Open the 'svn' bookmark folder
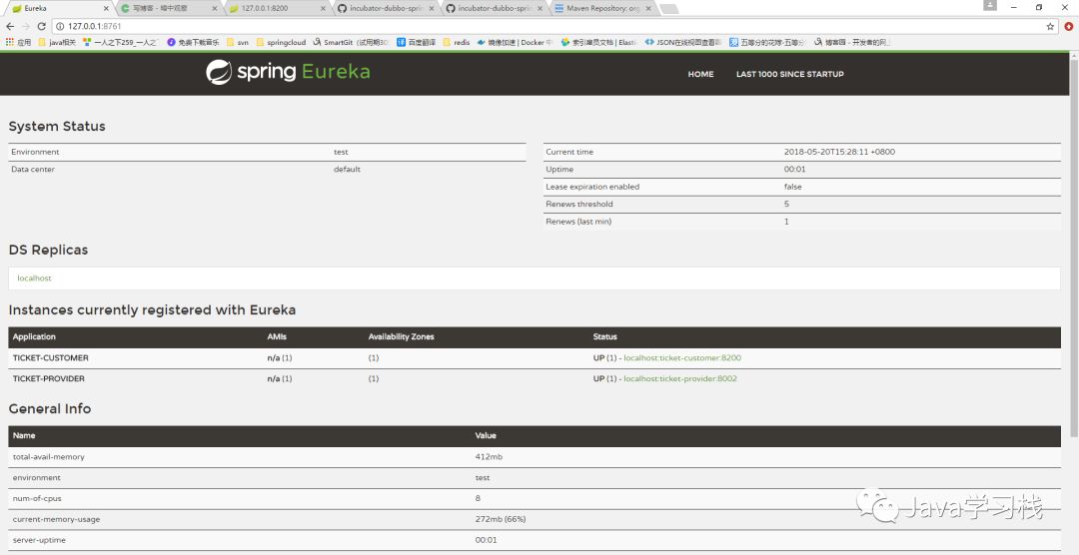1079x555 pixels. click(x=238, y=42)
